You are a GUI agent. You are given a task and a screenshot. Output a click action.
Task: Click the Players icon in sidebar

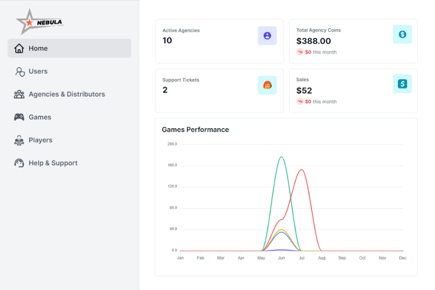[x=19, y=140]
